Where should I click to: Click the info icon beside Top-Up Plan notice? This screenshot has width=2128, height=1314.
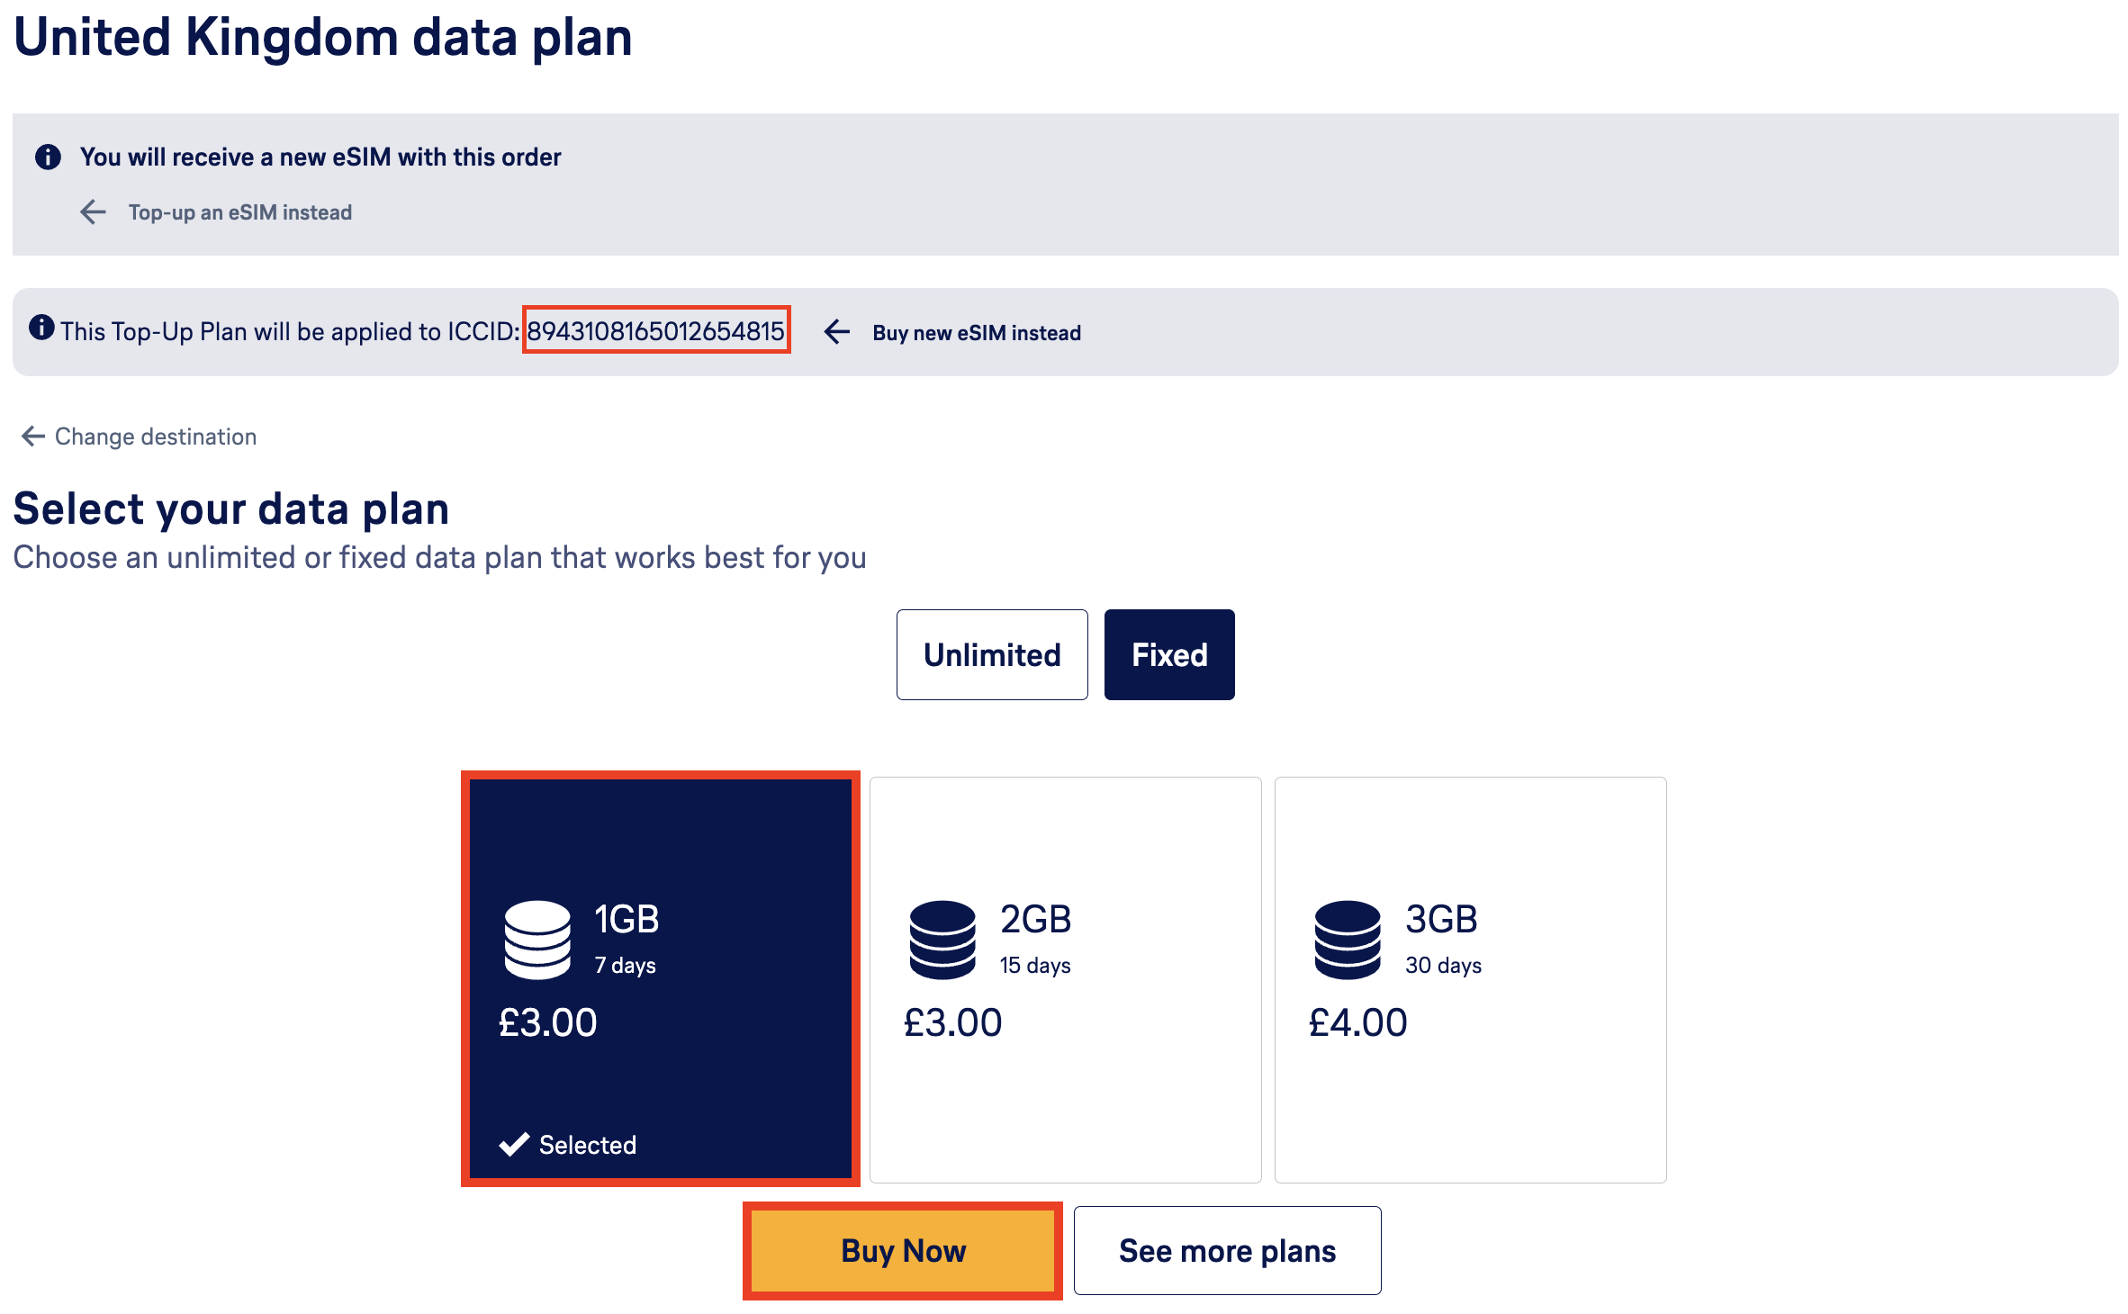pos(41,328)
